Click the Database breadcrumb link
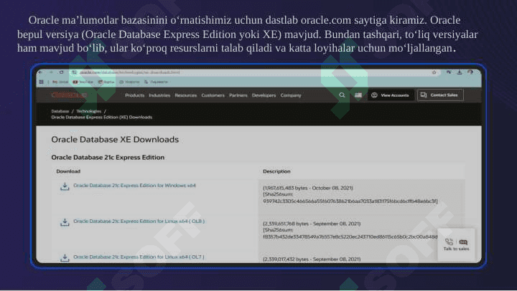The width and height of the screenshot is (517, 291). click(60, 111)
